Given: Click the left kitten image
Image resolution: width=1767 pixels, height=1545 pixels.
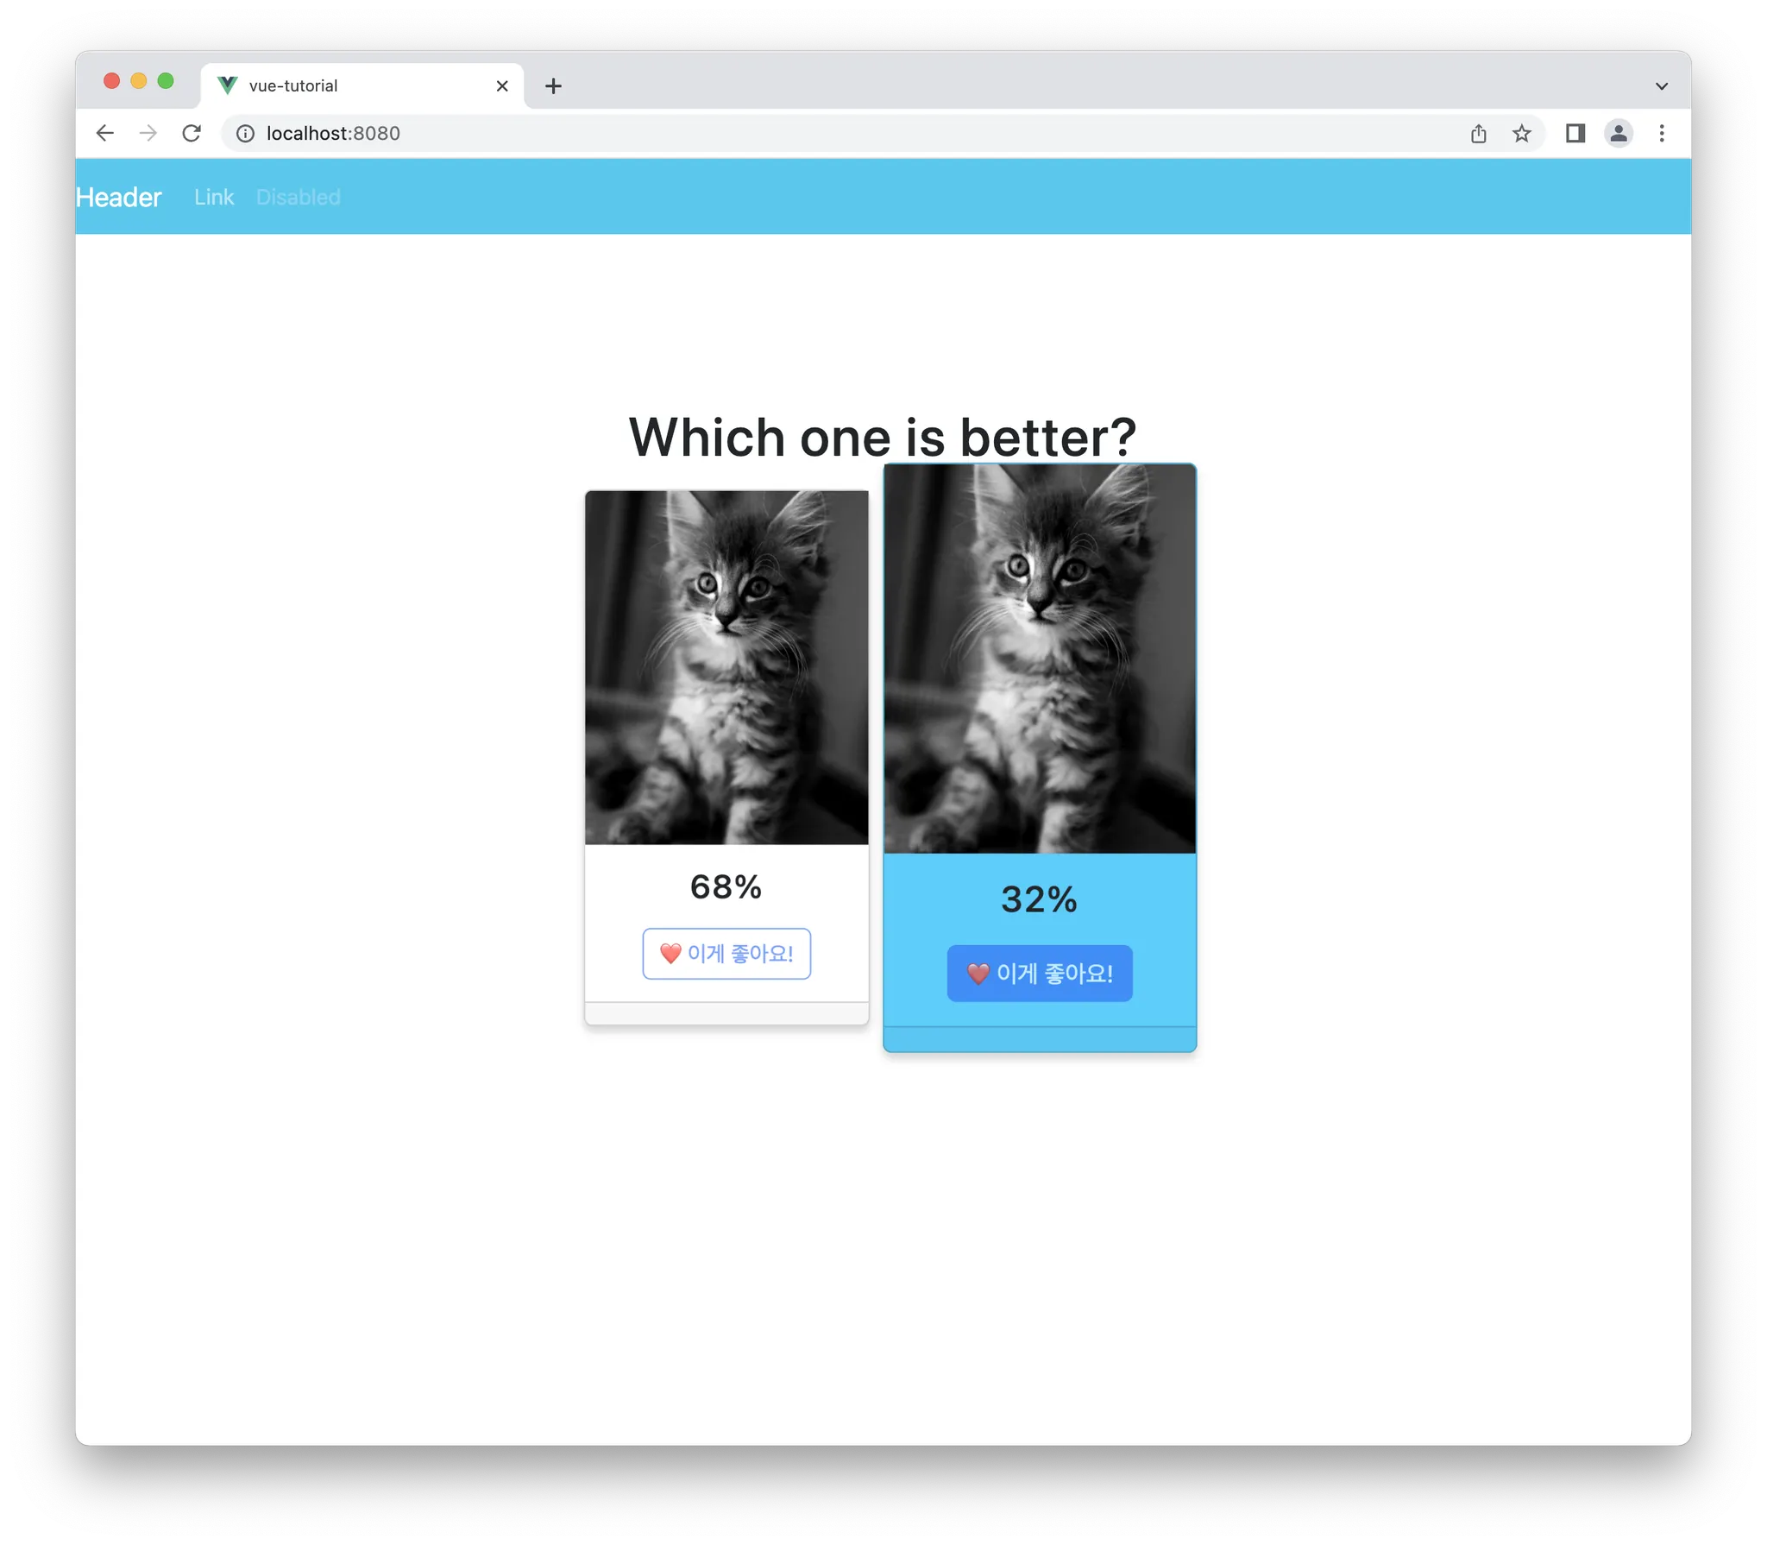Looking at the screenshot, I should tap(726, 667).
